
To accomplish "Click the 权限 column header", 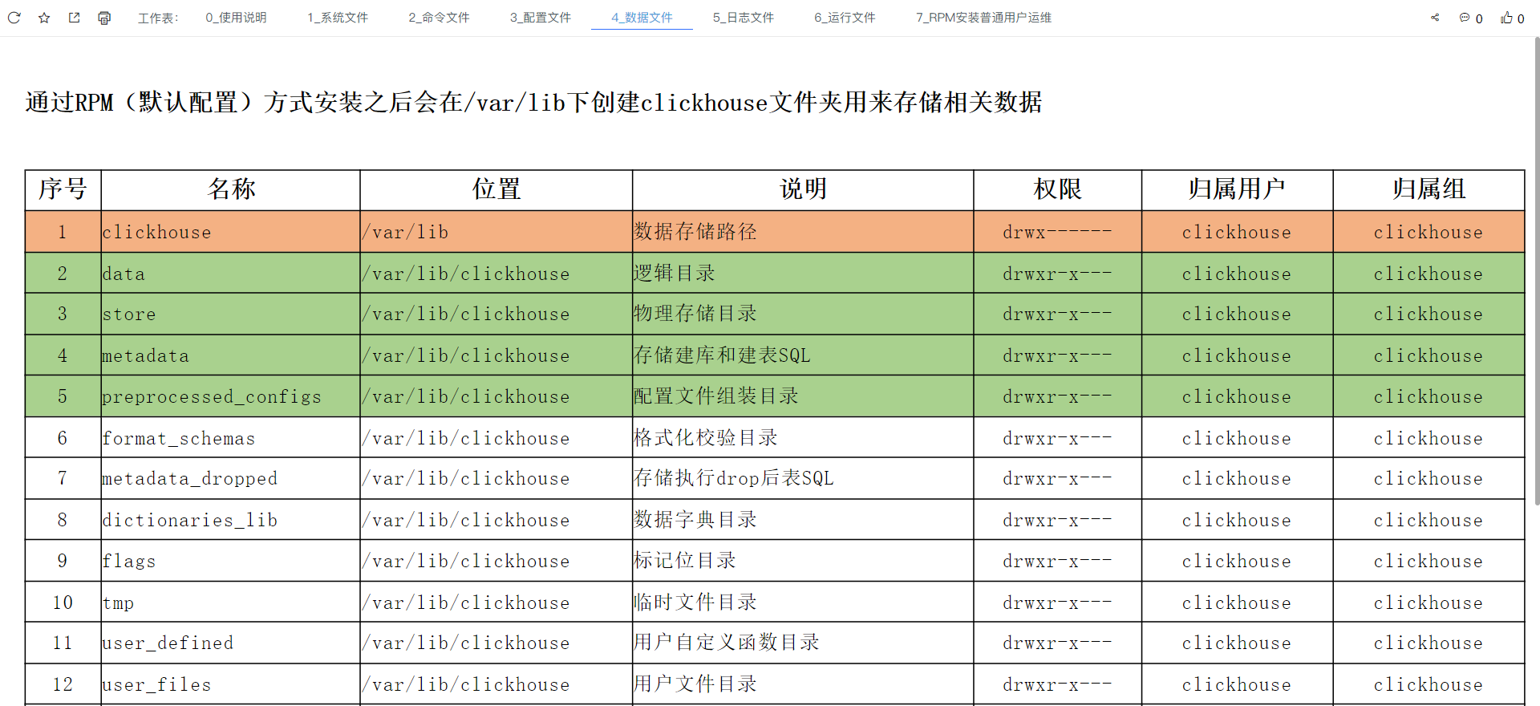I will [x=1058, y=190].
